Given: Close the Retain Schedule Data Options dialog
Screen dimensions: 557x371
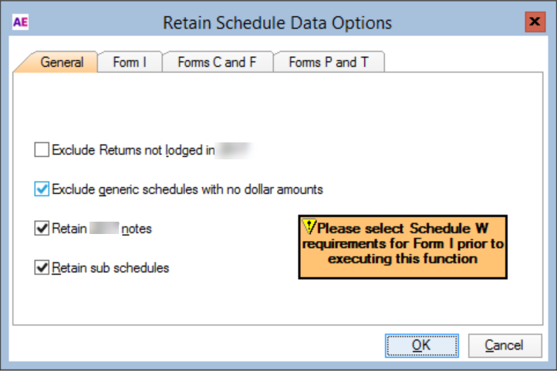Looking at the screenshot, I should coord(535,22).
